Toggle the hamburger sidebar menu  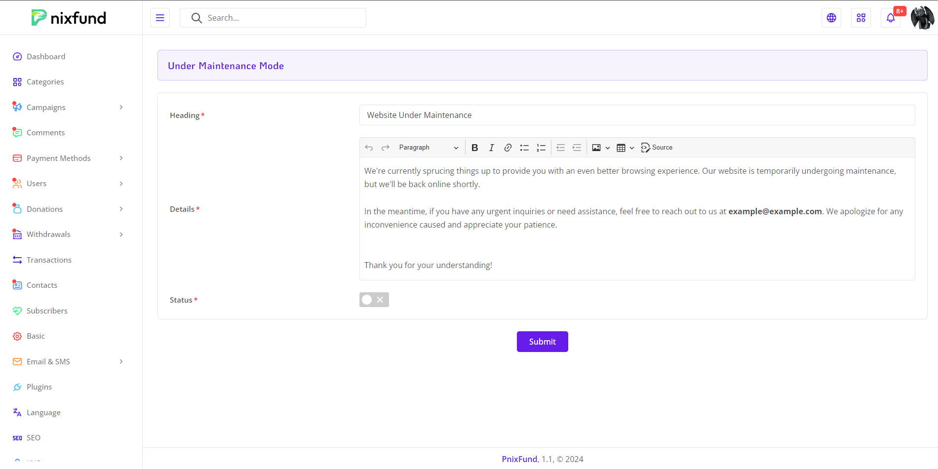(x=160, y=18)
